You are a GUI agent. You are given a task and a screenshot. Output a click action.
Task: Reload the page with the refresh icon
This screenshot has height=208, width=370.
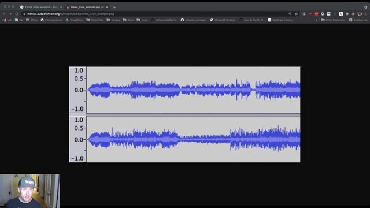tap(17, 14)
